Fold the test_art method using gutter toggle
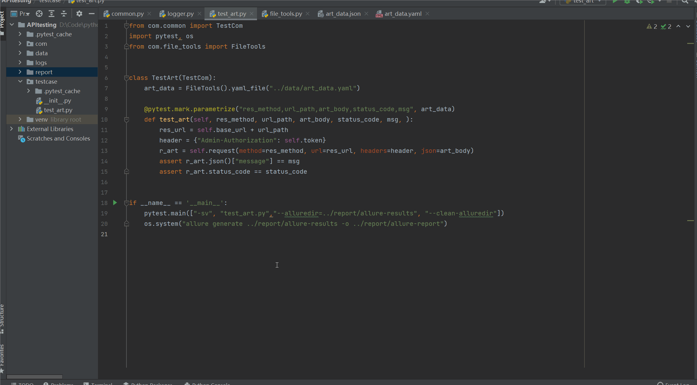Screen dimensions: 697x385 (126, 120)
